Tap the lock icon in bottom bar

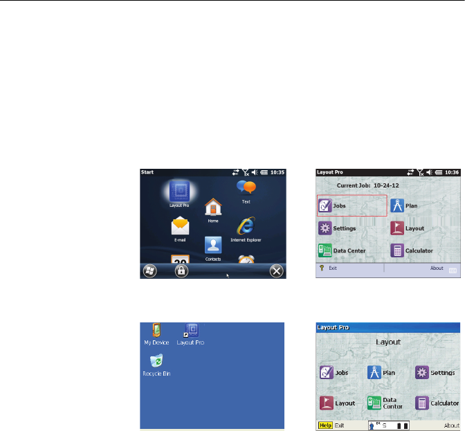(x=181, y=271)
